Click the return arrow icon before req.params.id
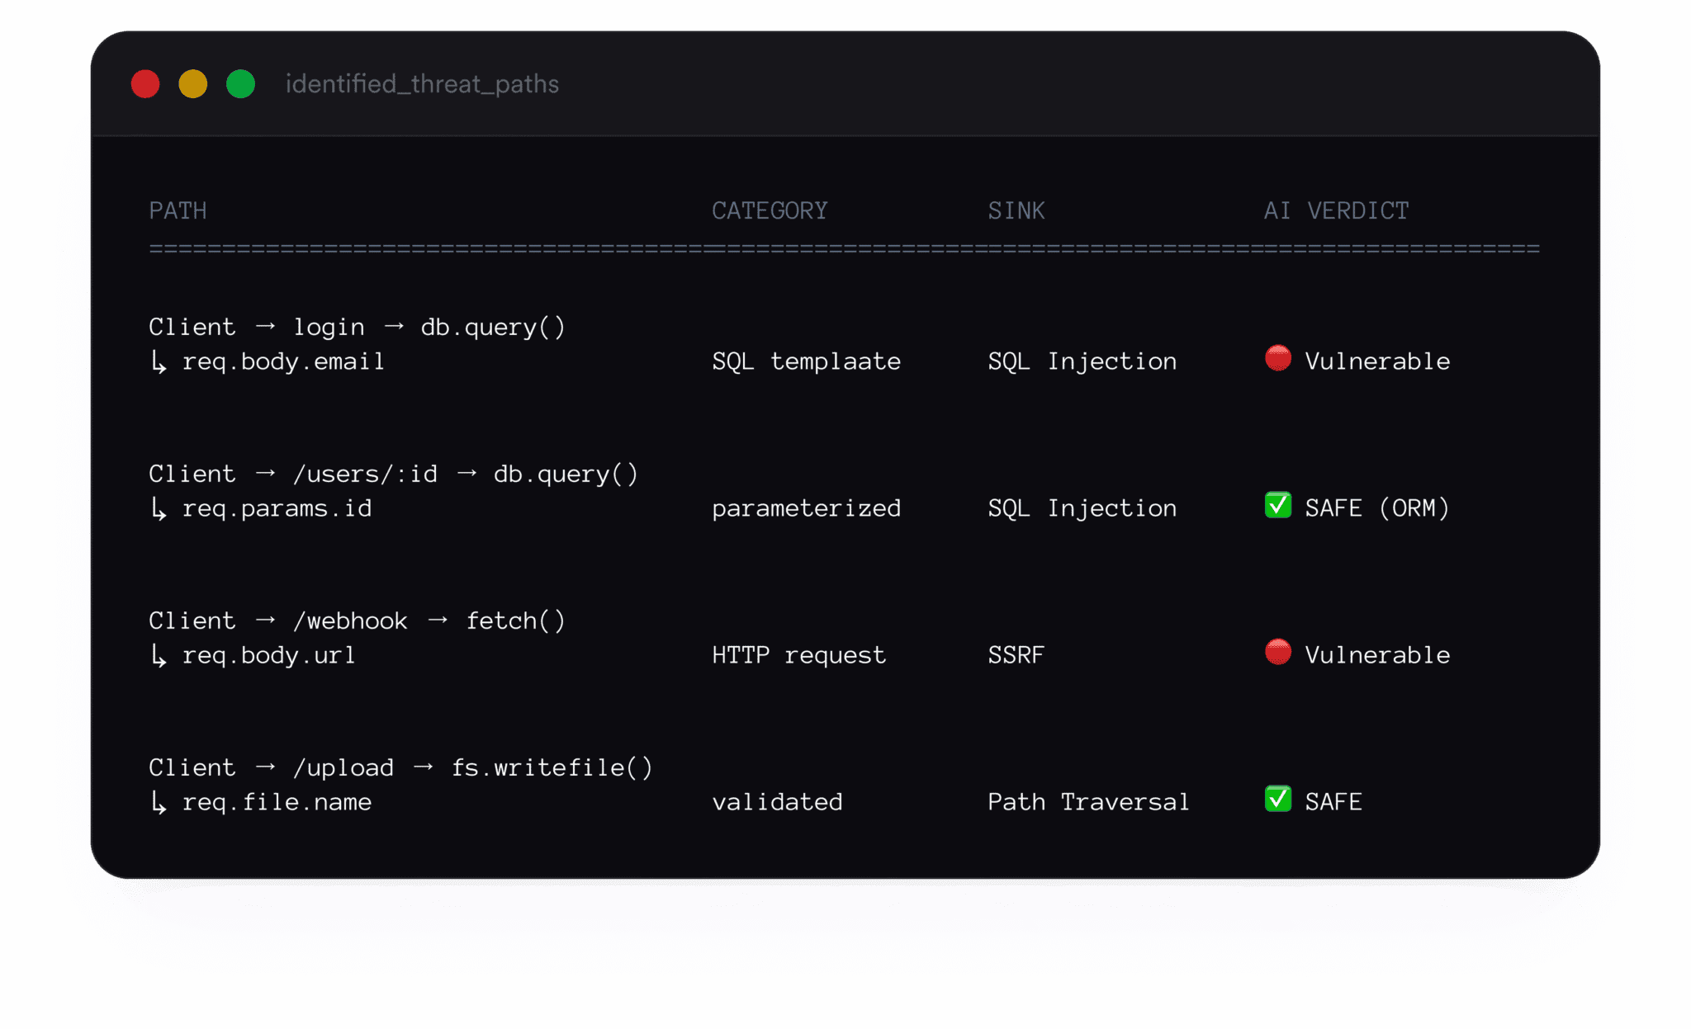This screenshot has height=1029, width=1691. [x=159, y=508]
